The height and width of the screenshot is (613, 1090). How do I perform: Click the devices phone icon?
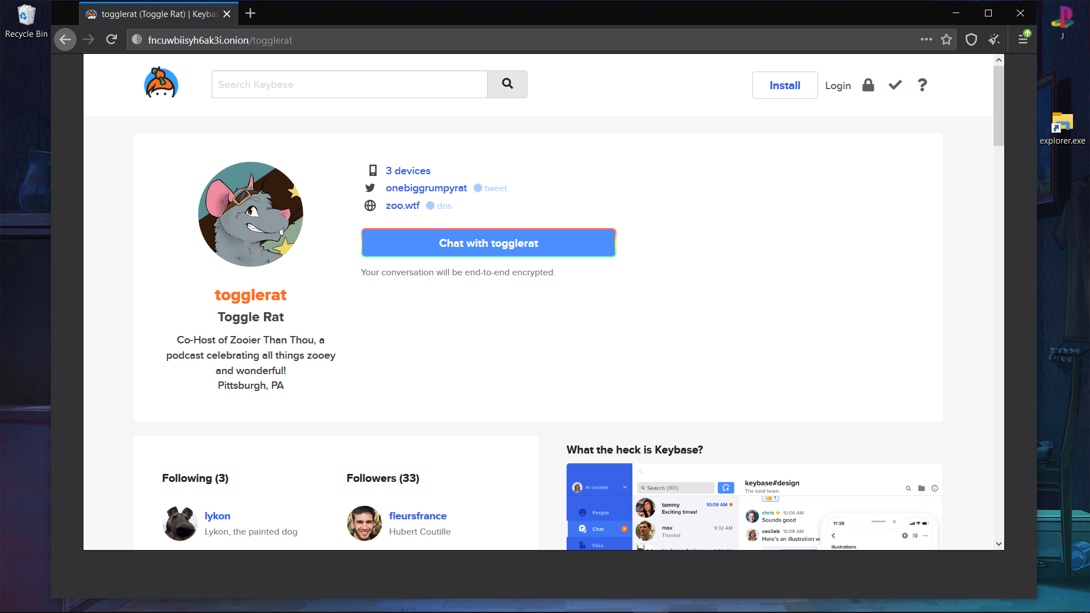point(373,170)
